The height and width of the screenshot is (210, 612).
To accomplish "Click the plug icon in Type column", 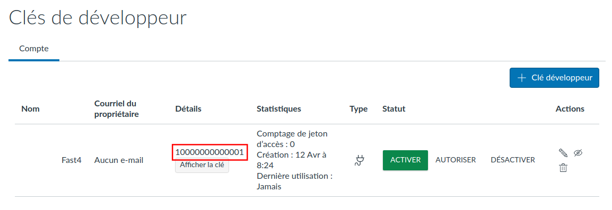I will (359, 160).
